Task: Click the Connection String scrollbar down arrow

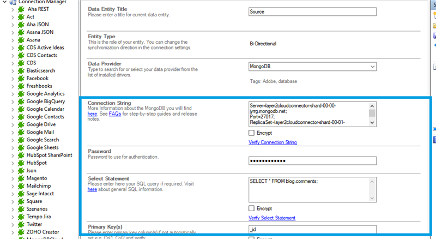Action: (x=372, y=123)
